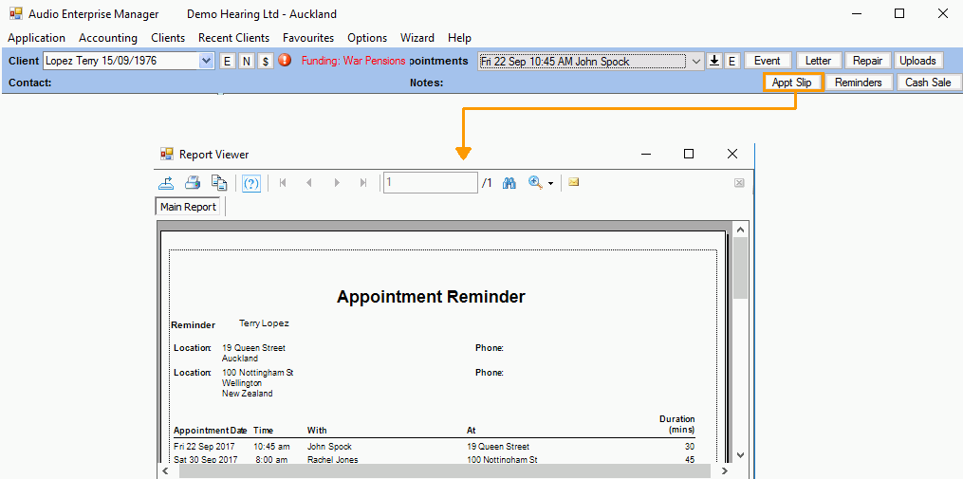Click the red funding alert icon
963x479 pixels.
coord(285,61)
